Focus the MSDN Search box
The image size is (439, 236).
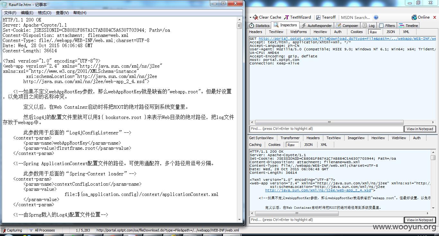pos(355,17)
